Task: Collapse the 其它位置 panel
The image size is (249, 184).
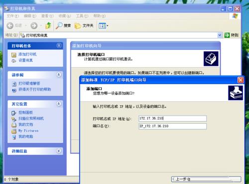Action: (x=59, y=104)
